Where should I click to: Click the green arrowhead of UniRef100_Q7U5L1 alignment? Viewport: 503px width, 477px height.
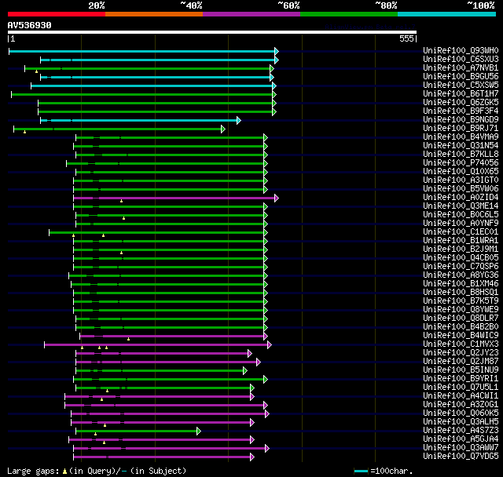coord(252,388)
